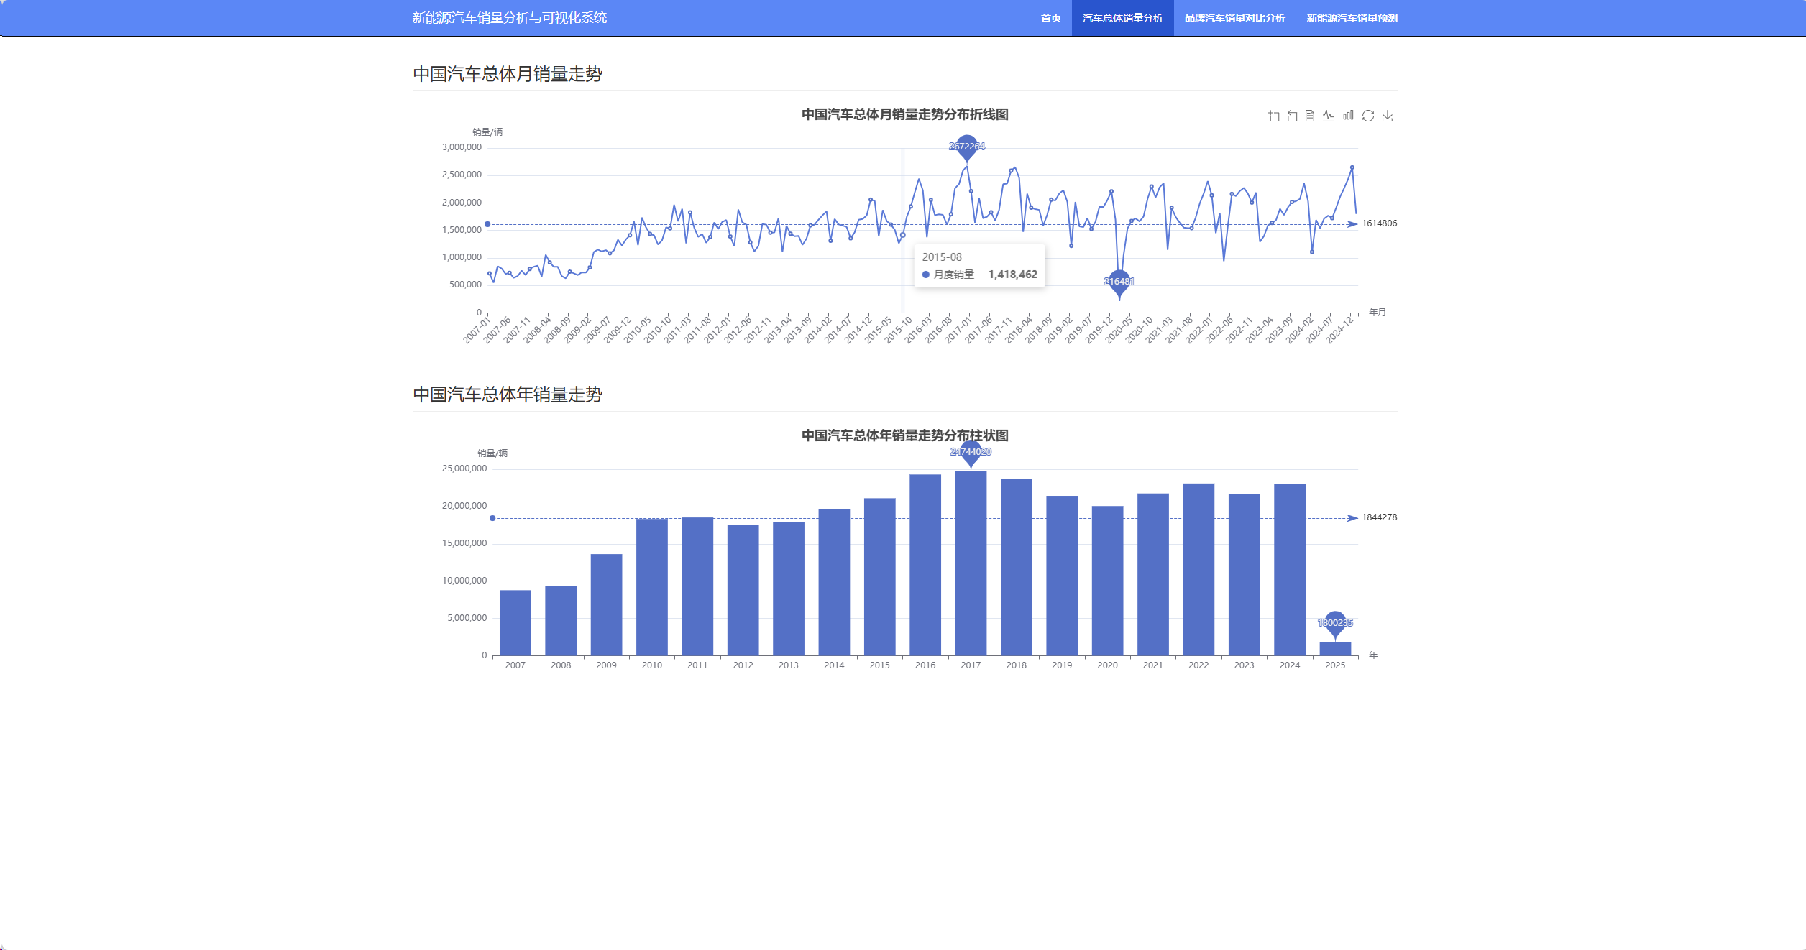Go to the 首页 nav tab
Image resolution: width=1806 pixels, height=950 pixels.
[x=1050, y=18]
